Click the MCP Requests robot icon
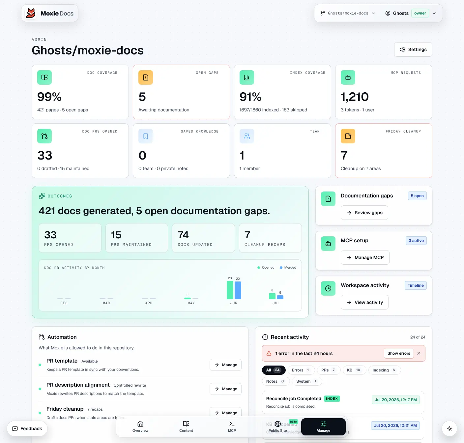 click(348, 77)
